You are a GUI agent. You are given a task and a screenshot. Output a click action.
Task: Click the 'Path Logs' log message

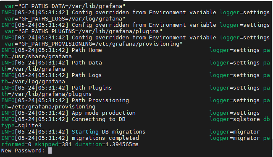coord(87,75)
